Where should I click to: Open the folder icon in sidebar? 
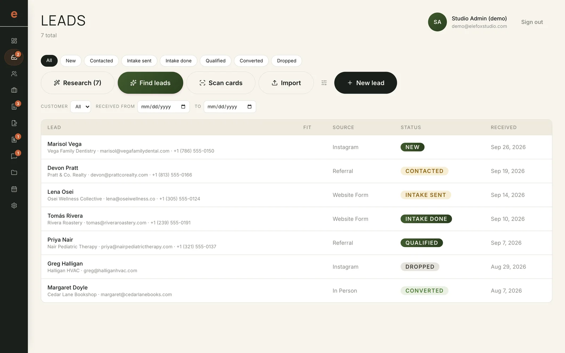click(x=14, y=173)
